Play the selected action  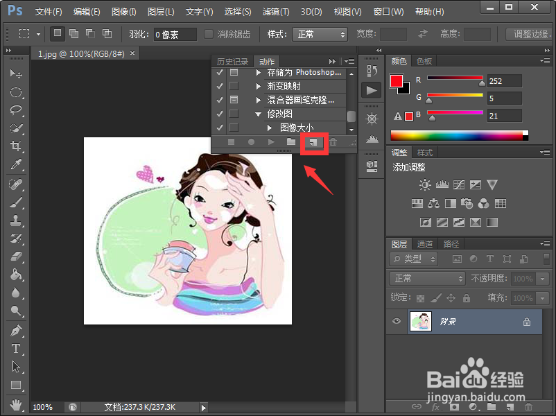pyautogui.click(x=271, y=141)
